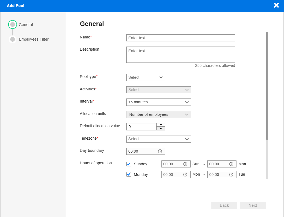284x217 pixels.
Task: Open Sunday end time clock icon
Action: click(x=231, y=164)
